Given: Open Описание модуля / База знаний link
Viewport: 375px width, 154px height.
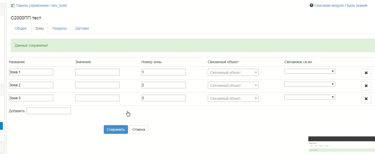Looking at the screenshot, I should click(x=340, y=5).
